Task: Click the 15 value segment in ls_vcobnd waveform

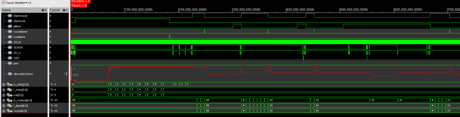Action: tap(384, 100)
